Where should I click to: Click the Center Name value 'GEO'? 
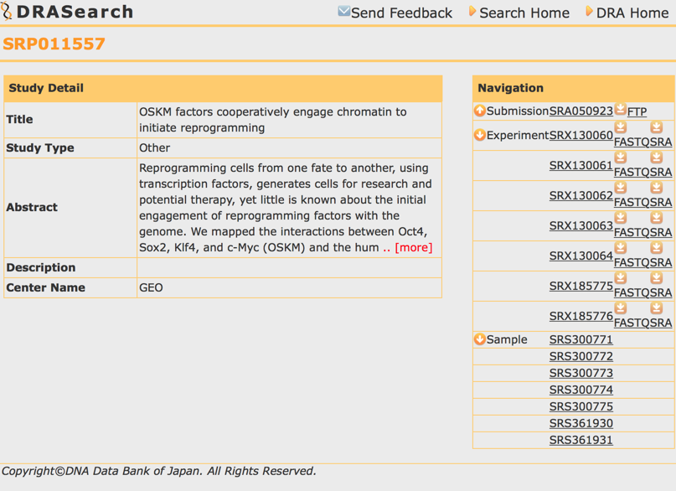click(x=151, y=287)
